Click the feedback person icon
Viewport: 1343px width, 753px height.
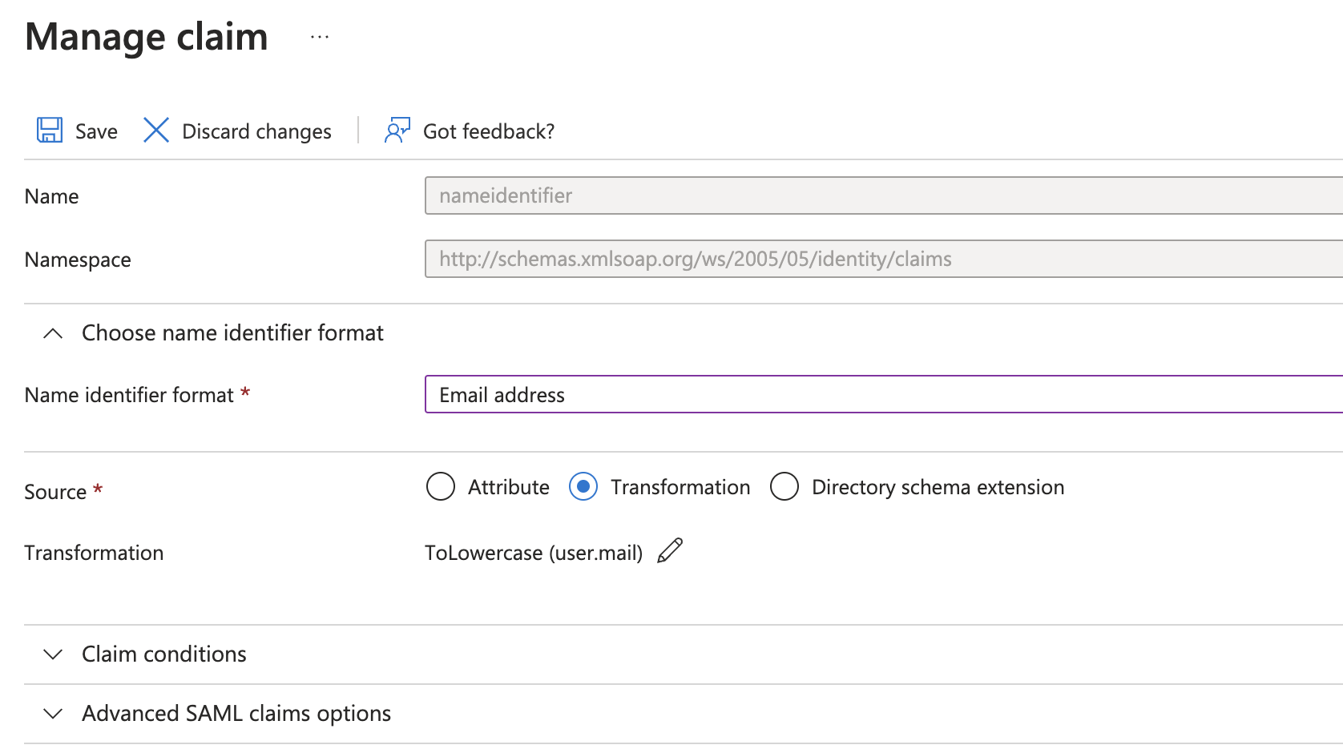coord(397,130)
